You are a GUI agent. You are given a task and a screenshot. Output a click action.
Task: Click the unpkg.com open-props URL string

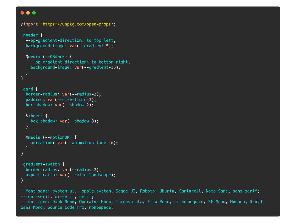(x=77, y=24)
